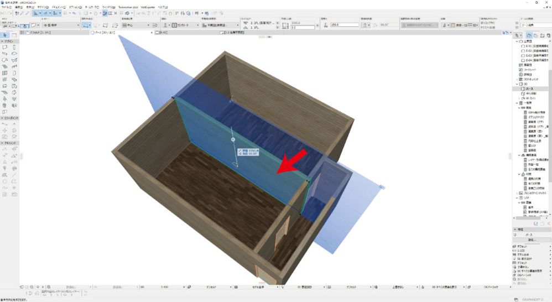The width and height of the screenshot is (552, 302).
Task: Toggle the rotated rectangle wall geometry method
Action: click(114, 25)
